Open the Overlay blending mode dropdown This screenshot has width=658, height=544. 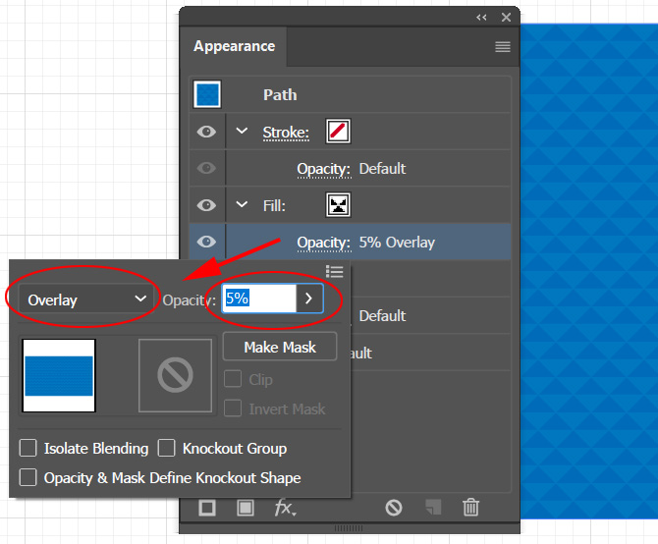coord(86,299)
